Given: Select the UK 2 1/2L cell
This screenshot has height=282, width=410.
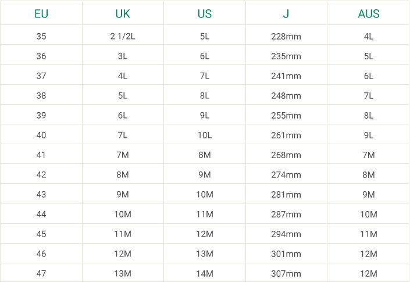Looking at the screenshot, I should [123, 36].
